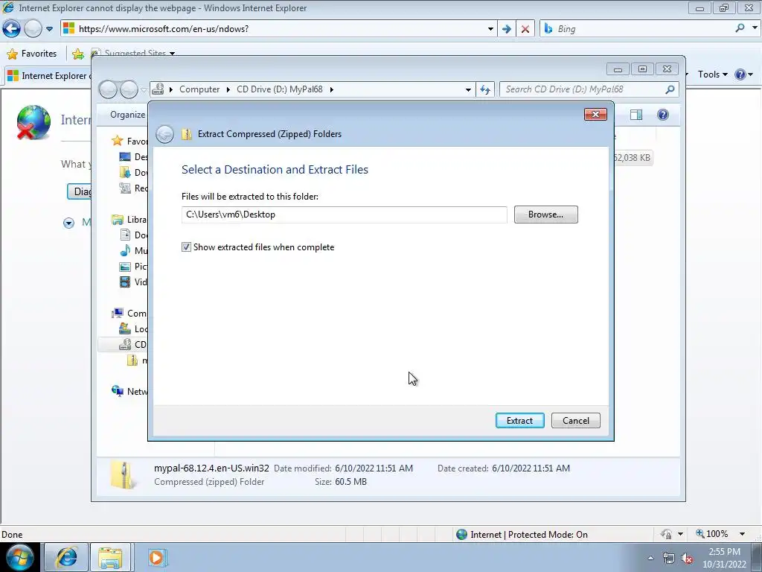Viewport: 762px width, 572px height.
Task: Click Internet Explorer forward button
Action: click(x=33, y=29)
